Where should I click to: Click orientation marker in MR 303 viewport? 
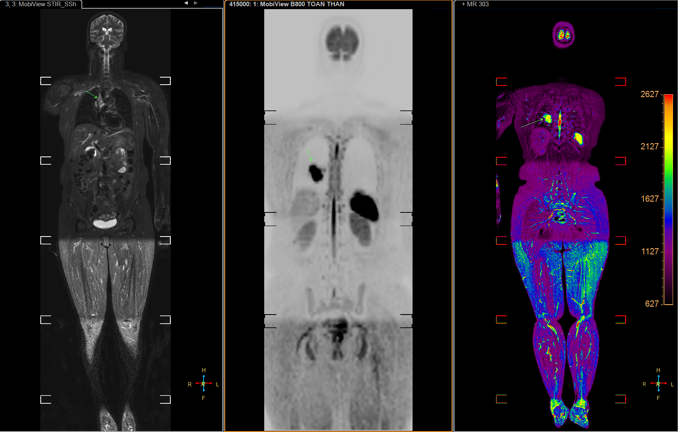658,384
